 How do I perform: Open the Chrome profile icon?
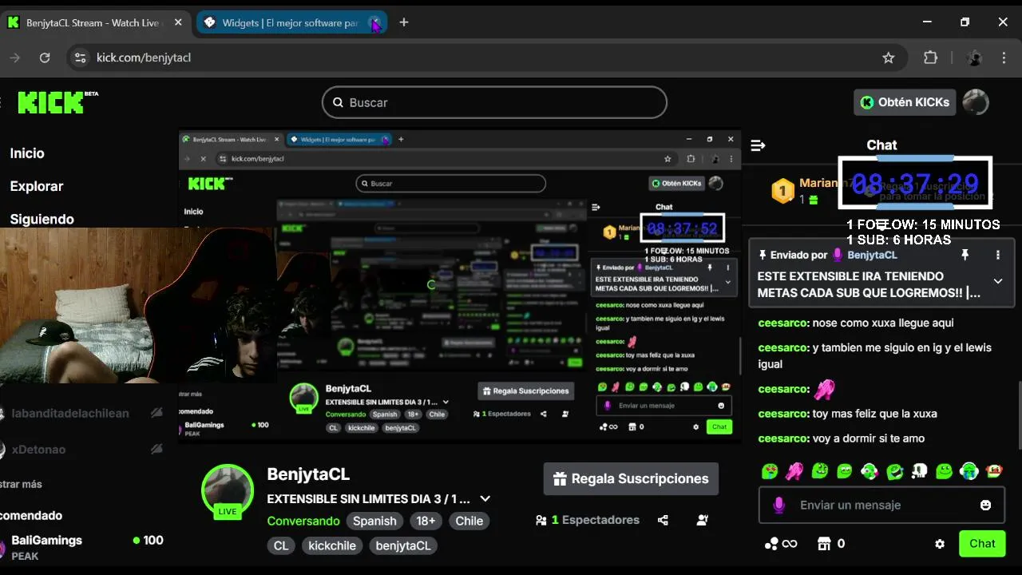pos(974,57)
